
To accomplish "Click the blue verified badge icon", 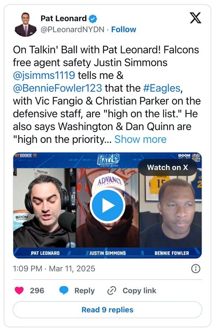I will [x=93, y=19].
